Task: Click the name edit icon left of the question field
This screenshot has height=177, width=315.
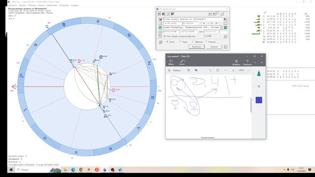Action: (160, 19)
